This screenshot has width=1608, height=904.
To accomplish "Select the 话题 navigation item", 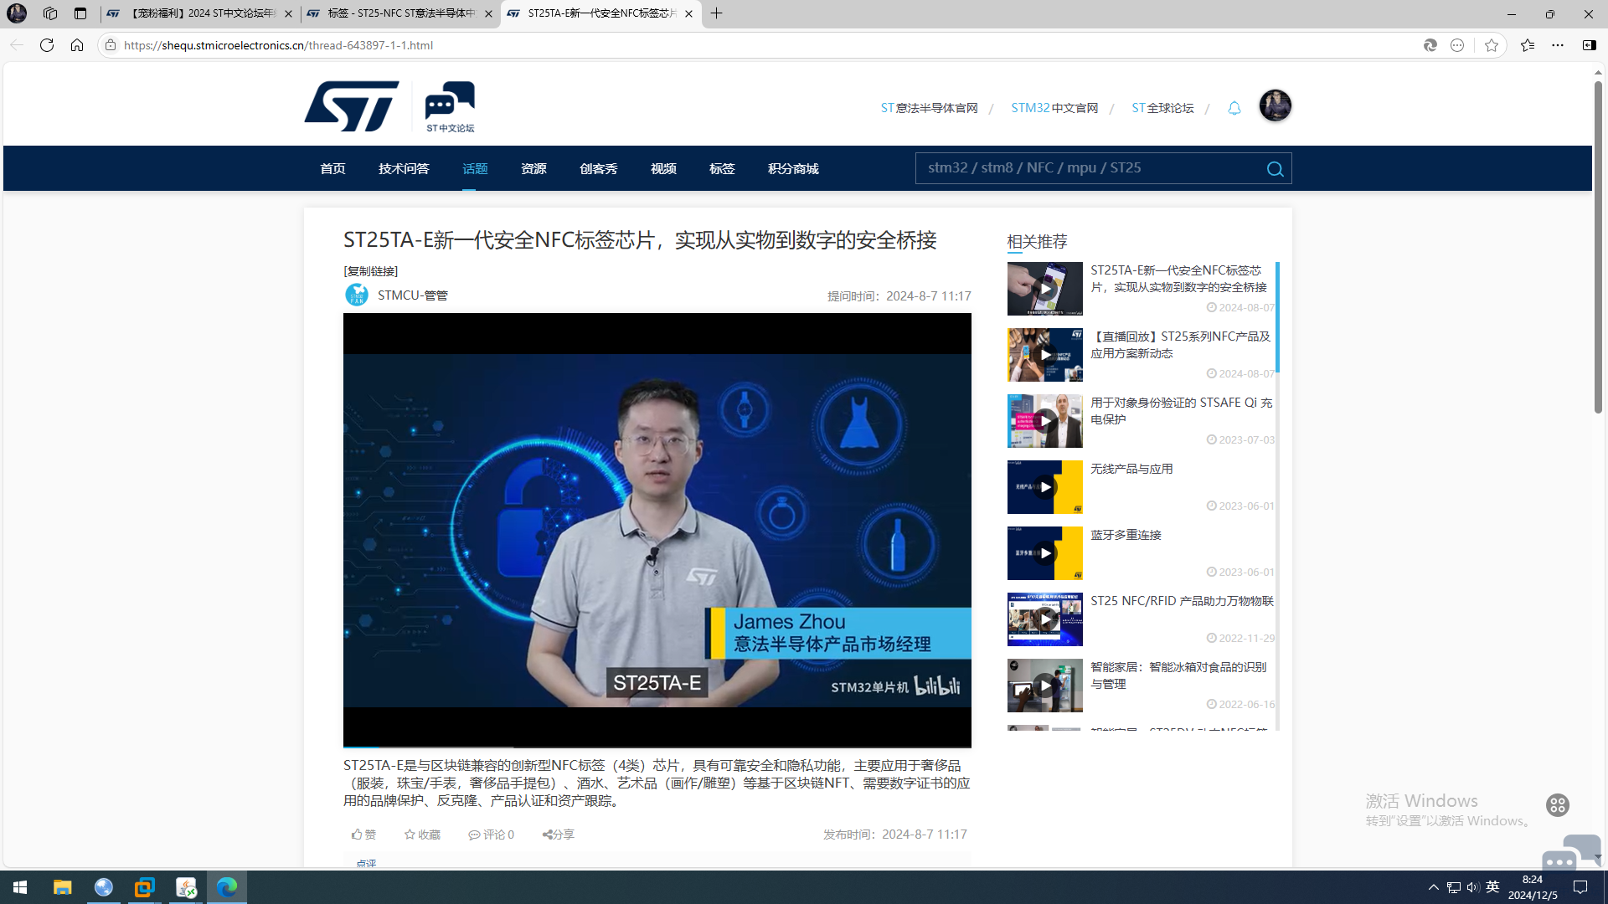I will (475, 169).
